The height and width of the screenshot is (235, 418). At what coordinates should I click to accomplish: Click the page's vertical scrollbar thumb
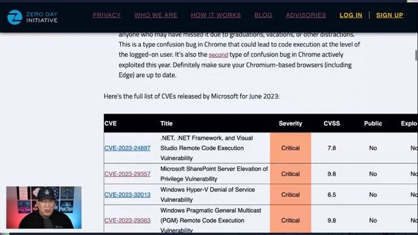(x=416, y=55)
